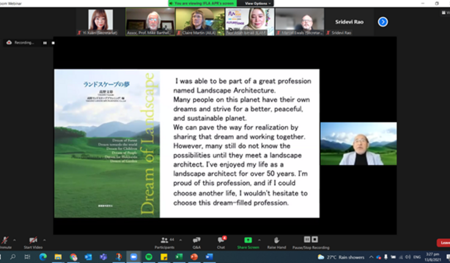450x263 pixels.
Task: Click the Dream of Landscape book cover
Action: click(x=107, y=143)
